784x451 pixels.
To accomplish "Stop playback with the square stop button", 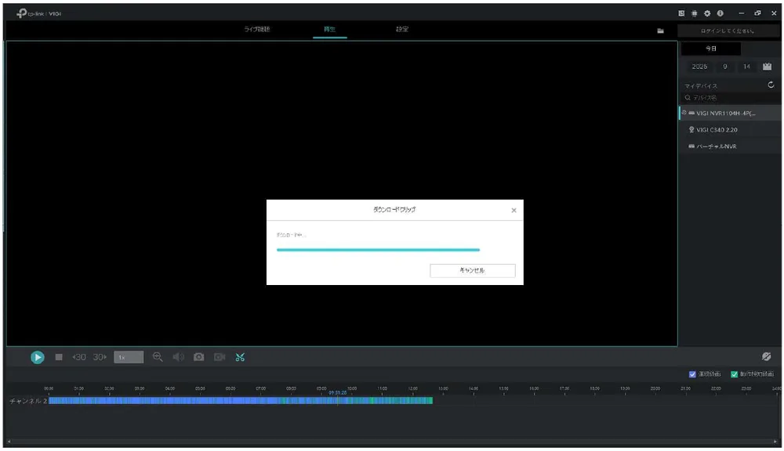I will coord(59,357).
